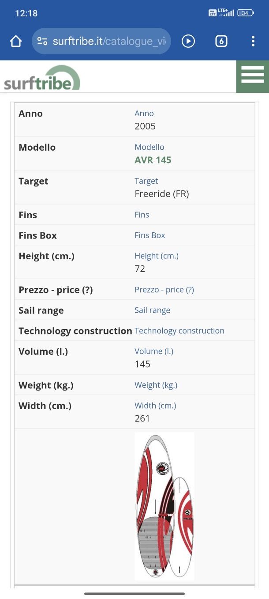
Task: Select the Freeride (FR) target value
Action: coord(161,194)
